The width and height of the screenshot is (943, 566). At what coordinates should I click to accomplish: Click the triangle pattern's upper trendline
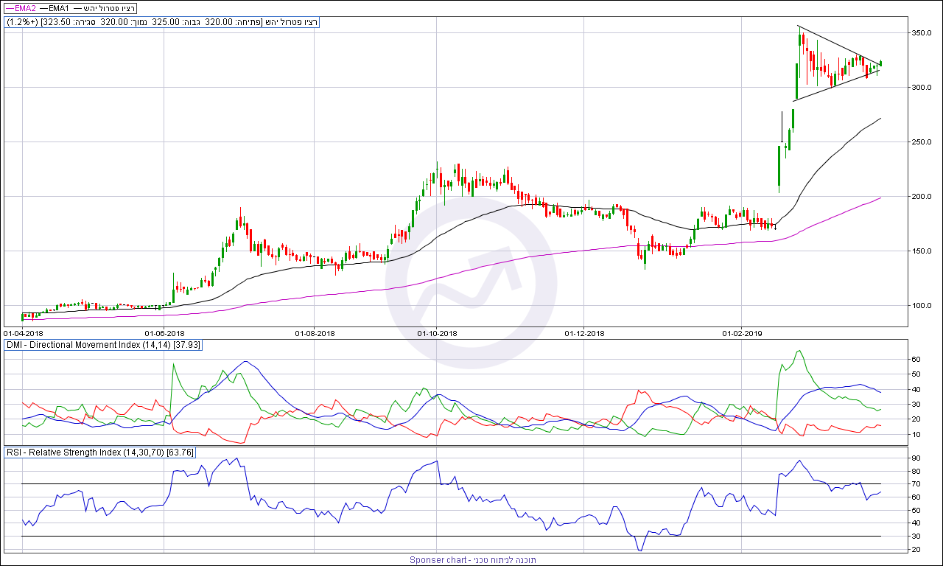tap(840, 46)
